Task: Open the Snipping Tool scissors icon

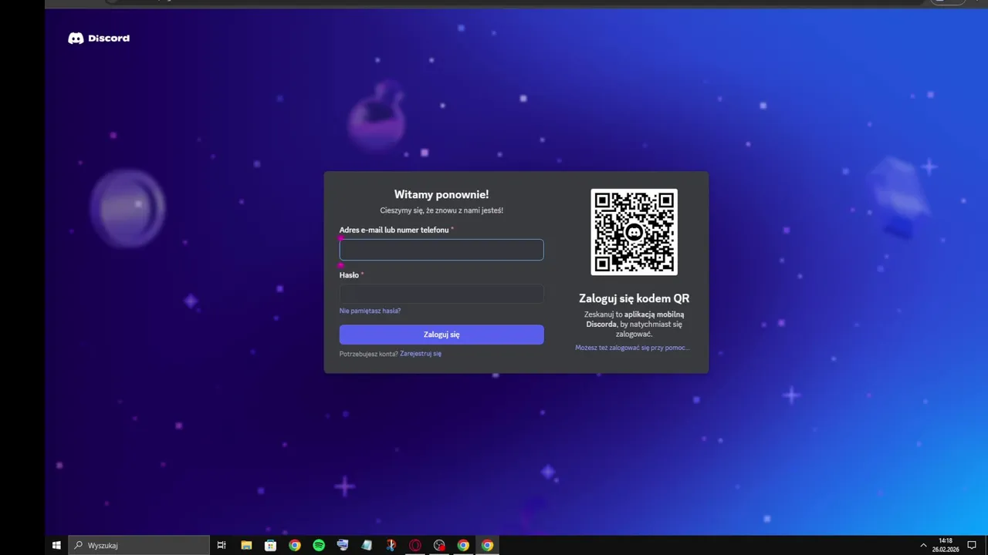Action: pyautogui.click(x=391, y=545)
